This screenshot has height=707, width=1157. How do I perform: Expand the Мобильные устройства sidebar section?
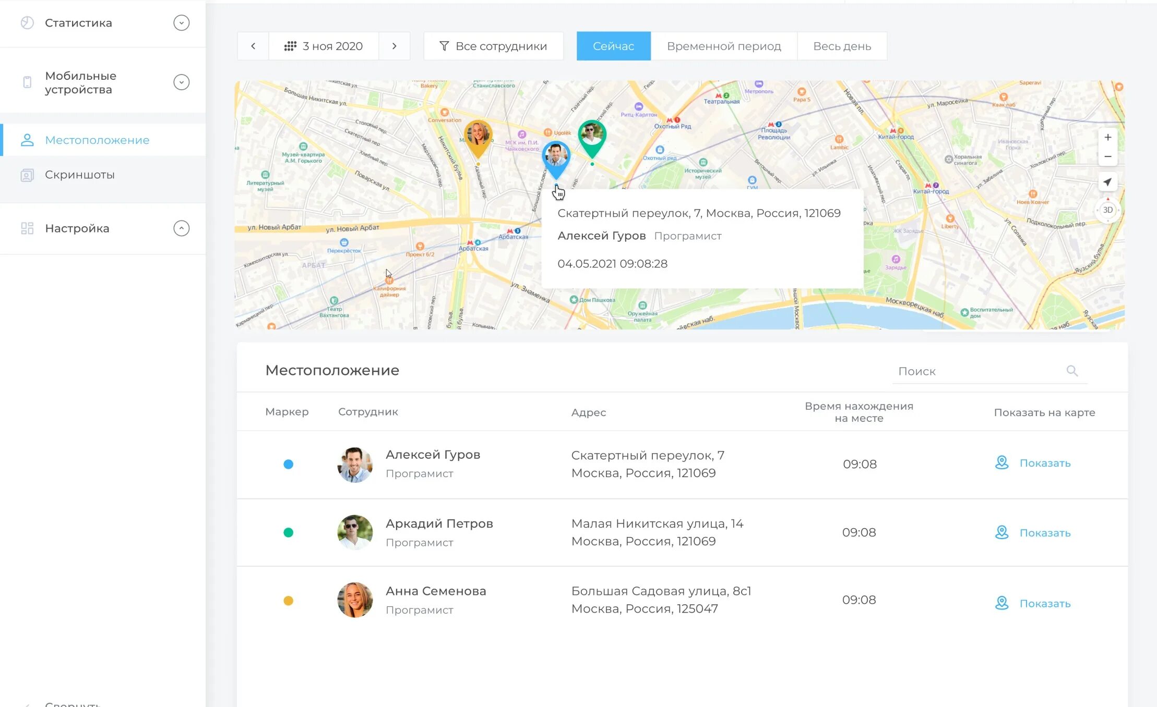(x=181, y=82)
